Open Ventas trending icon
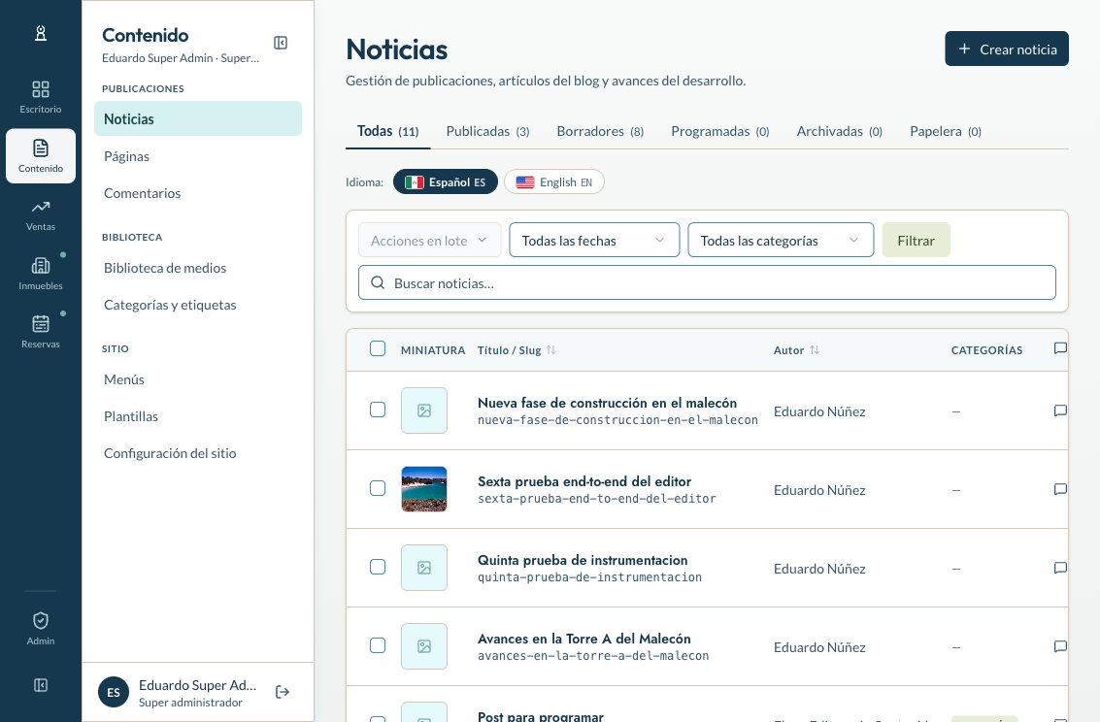 [x=41, y=206]
